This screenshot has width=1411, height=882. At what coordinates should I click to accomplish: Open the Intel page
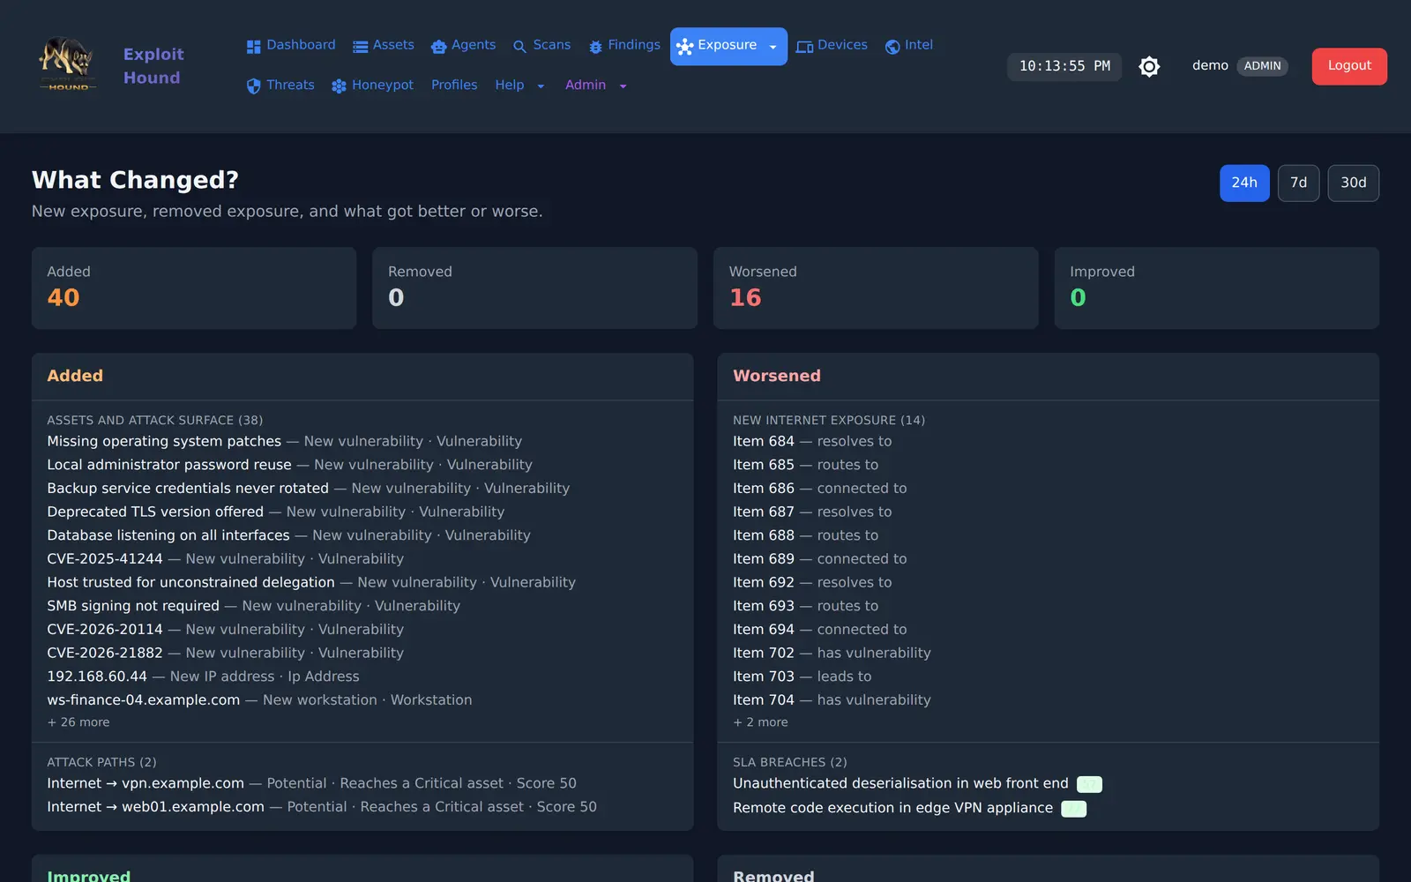click(x=909, y=45)
